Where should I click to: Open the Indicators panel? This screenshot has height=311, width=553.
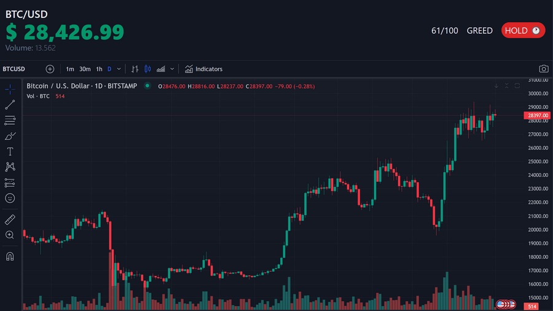[x=204, y=69]
